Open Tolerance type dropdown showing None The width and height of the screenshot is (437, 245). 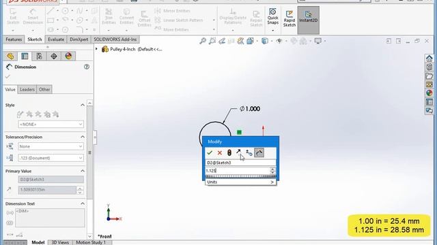[x=51, y=146]
